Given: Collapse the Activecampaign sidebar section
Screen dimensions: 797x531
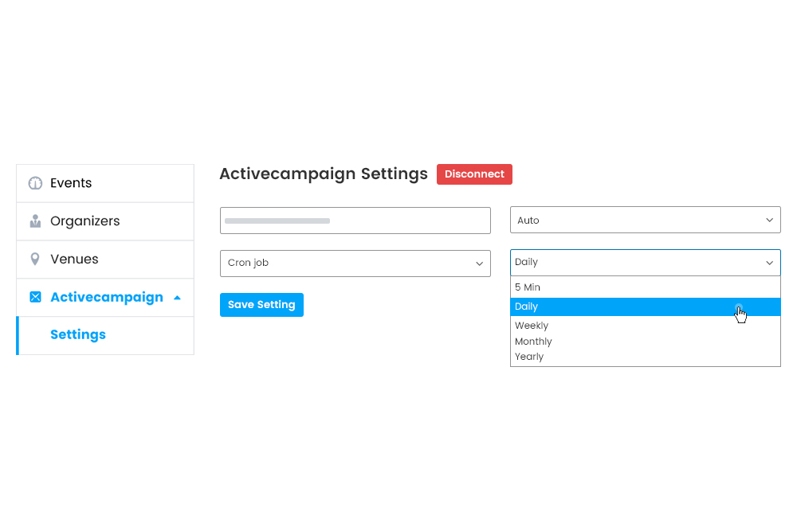Looking at the screenshot, I should (177, 297).
